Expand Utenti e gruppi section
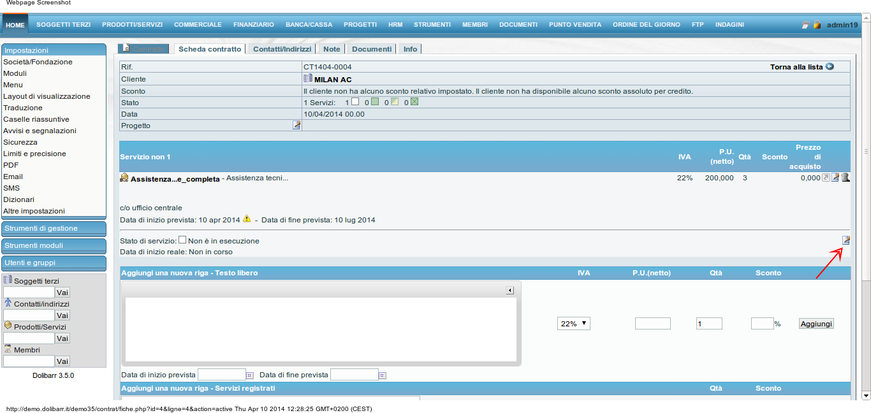 point(54,263)
